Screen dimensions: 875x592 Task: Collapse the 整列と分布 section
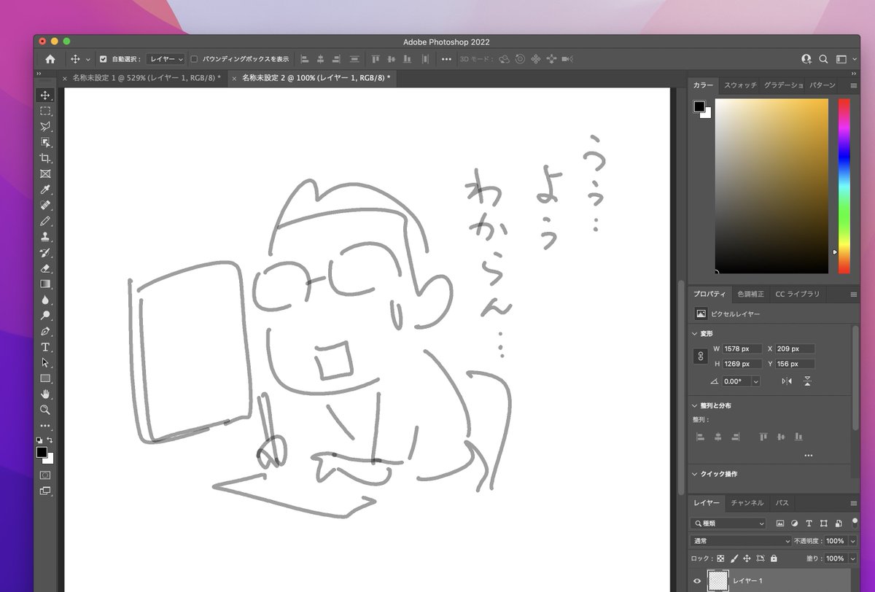click(x=695, y=405)
